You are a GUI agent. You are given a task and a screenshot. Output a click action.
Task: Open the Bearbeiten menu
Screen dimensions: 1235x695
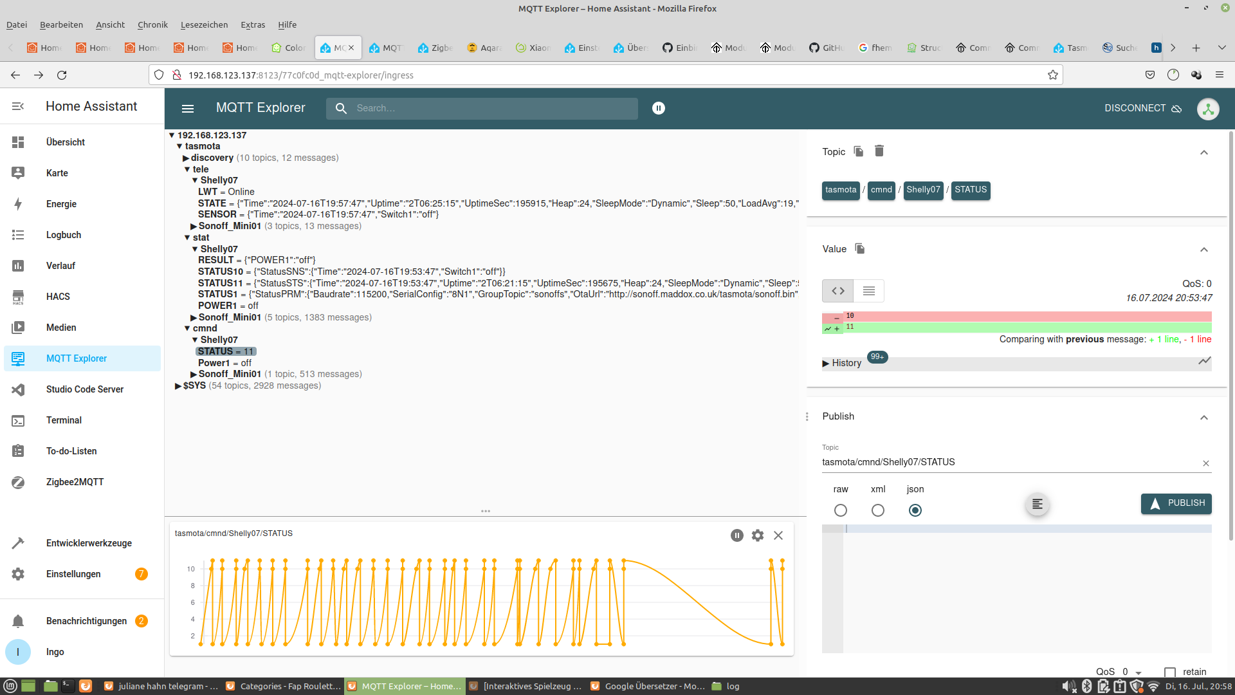click(x=61, y=25)
